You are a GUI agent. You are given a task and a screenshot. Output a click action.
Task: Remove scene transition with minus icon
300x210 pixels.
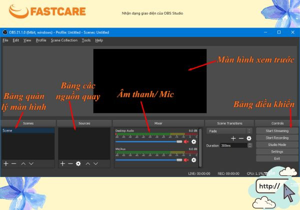tap(241, 138)
